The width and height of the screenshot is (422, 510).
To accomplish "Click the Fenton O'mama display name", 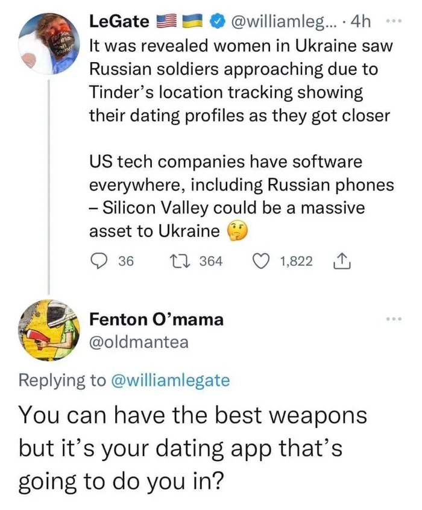I will [156, 319].
